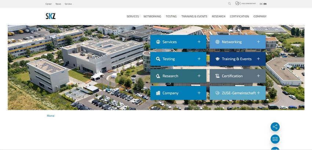This screenshot has width=312, height=150.
Task: Click the gear icon on Services tile
Action: [x=158, y=42]
